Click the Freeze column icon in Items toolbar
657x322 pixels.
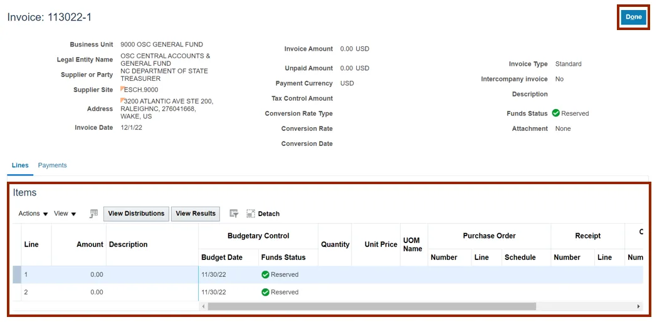pyautogui.click(x=94, y=214)
